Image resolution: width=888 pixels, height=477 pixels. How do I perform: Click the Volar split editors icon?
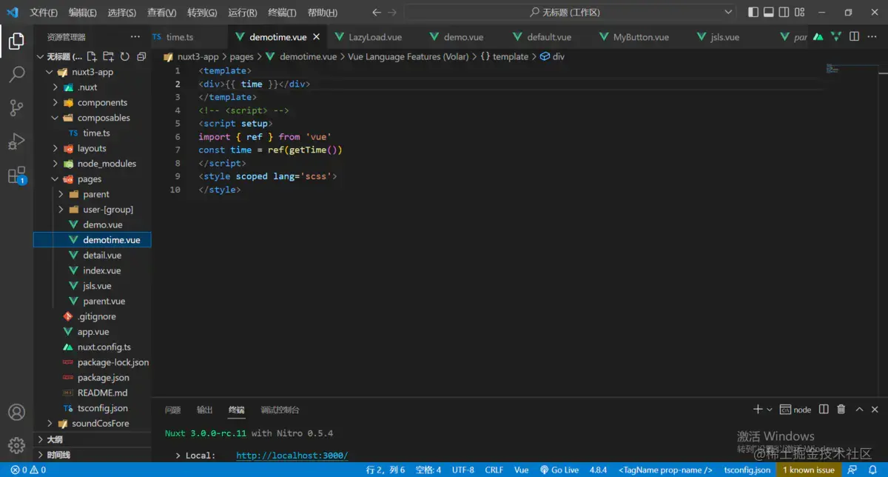pos(835,37)
